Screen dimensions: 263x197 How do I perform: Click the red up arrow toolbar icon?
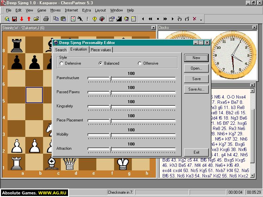(29, 19)
